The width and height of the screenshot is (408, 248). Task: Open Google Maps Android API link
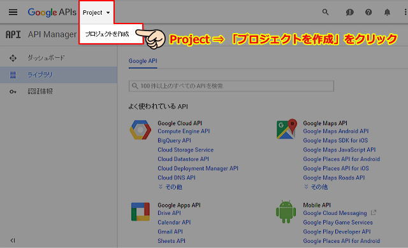pos(336,131)
